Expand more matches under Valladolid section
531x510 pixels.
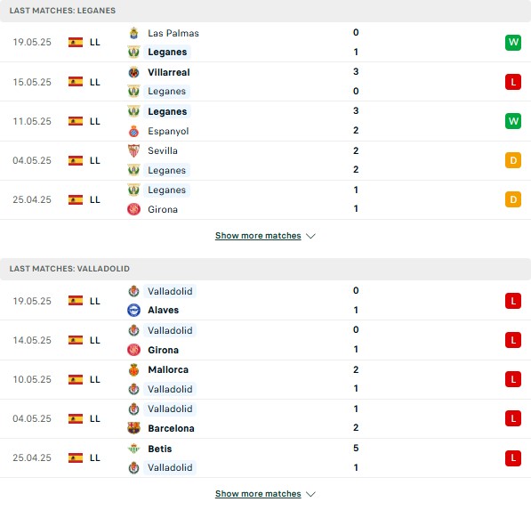click(258, 494)
